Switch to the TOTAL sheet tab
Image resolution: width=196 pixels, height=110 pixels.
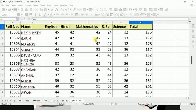click(x=46, y=101)
